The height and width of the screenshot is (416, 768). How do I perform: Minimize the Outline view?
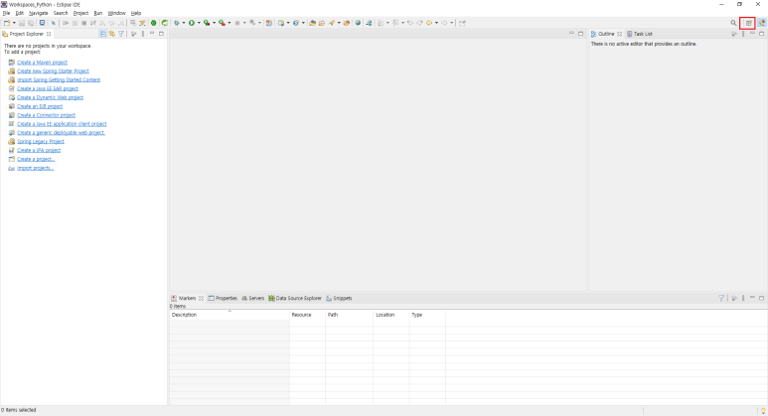[752, 34]
